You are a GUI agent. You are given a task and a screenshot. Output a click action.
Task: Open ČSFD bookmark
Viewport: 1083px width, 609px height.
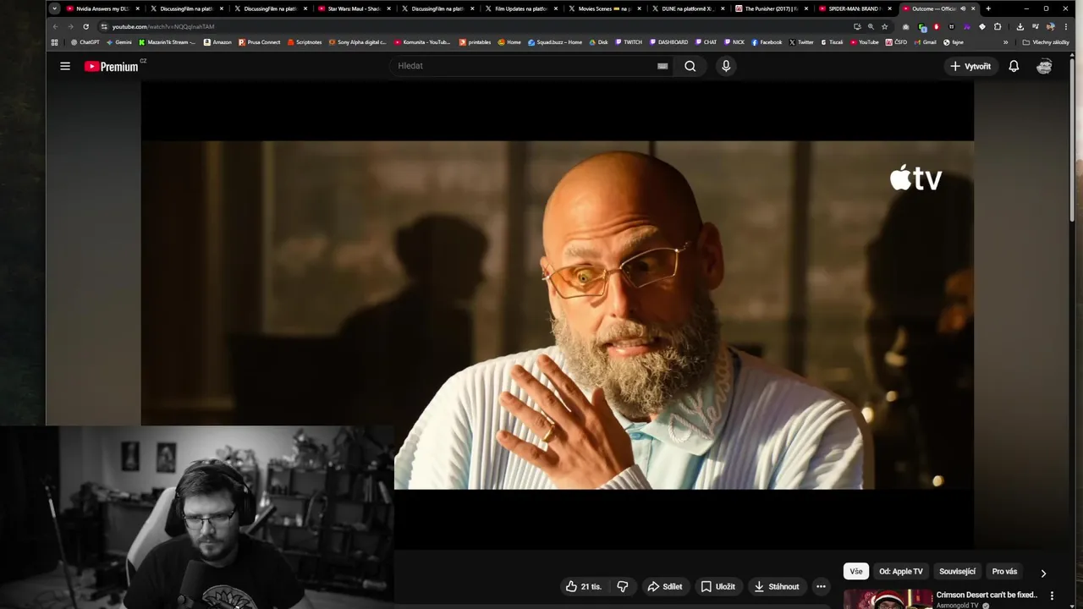896,41
